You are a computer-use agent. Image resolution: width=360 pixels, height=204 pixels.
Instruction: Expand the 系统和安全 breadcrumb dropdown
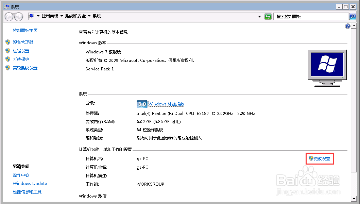pyautogui.click(x=89, y=16)
